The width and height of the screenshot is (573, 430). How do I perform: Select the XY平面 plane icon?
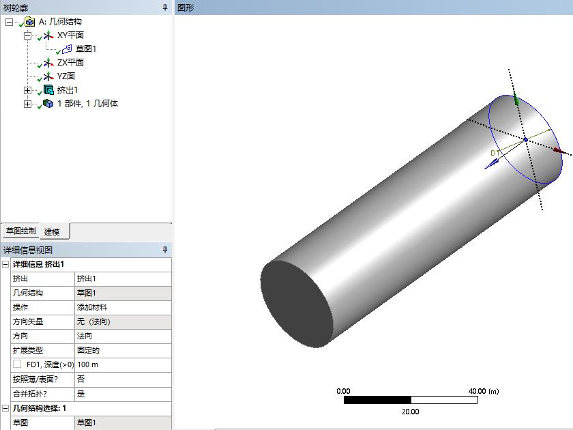point(48,35)
